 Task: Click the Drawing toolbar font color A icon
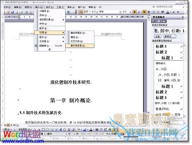pyautogui.click(x=91, y=130)
